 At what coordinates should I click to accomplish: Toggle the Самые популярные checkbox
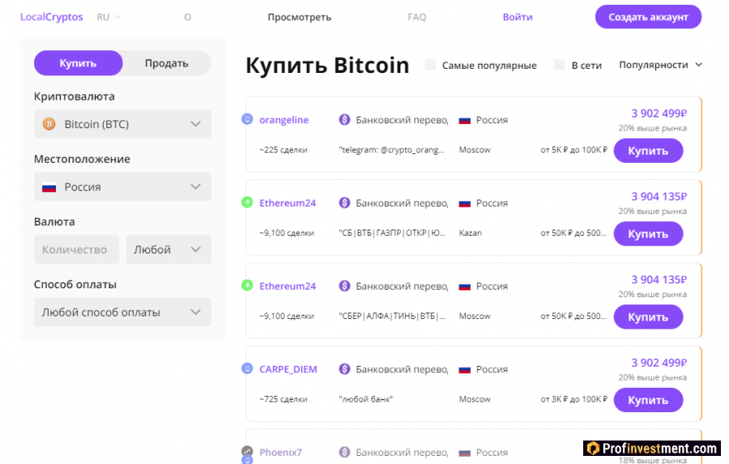pyautogui.click(x=431, y=65)
